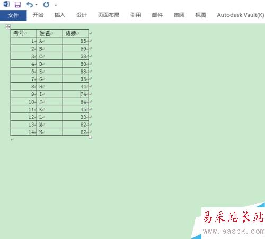Click exam number cell 9

pyautogui.click(x=24, y=94)
